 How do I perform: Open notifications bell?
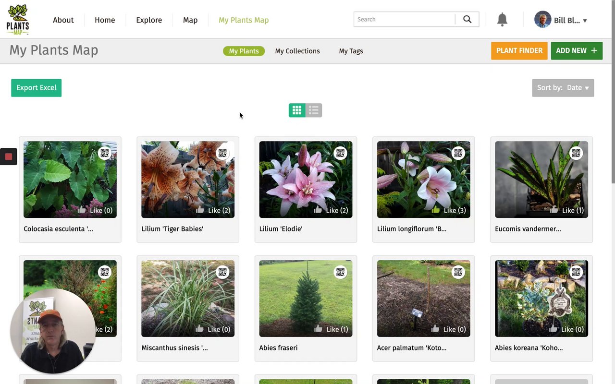tap(502, 20)
